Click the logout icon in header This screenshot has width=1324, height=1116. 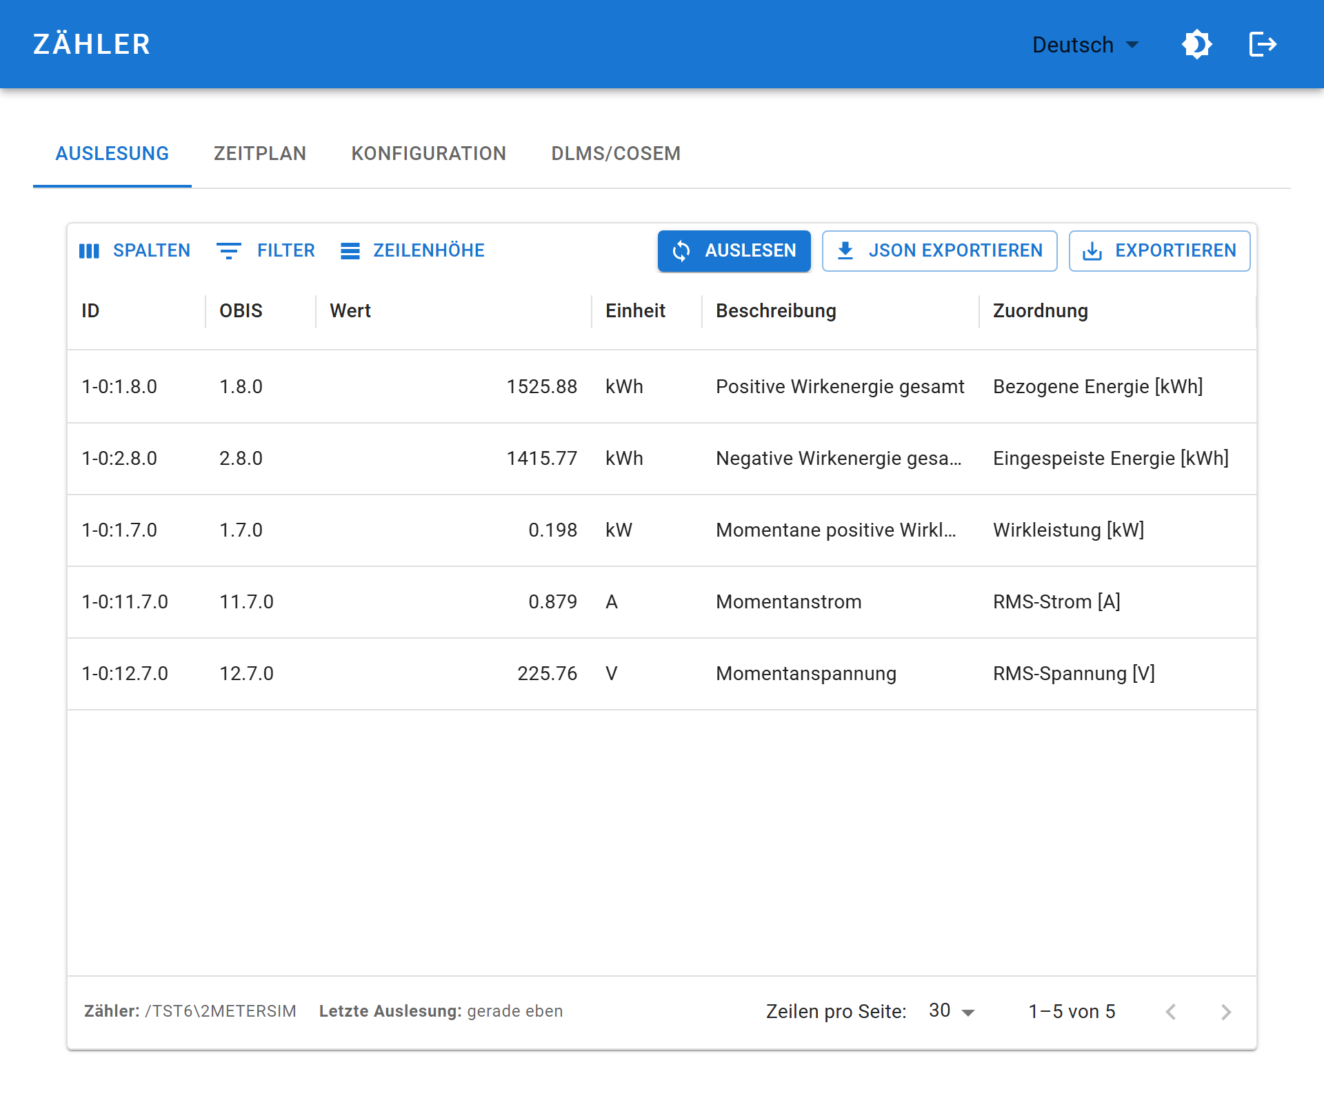1263,45
